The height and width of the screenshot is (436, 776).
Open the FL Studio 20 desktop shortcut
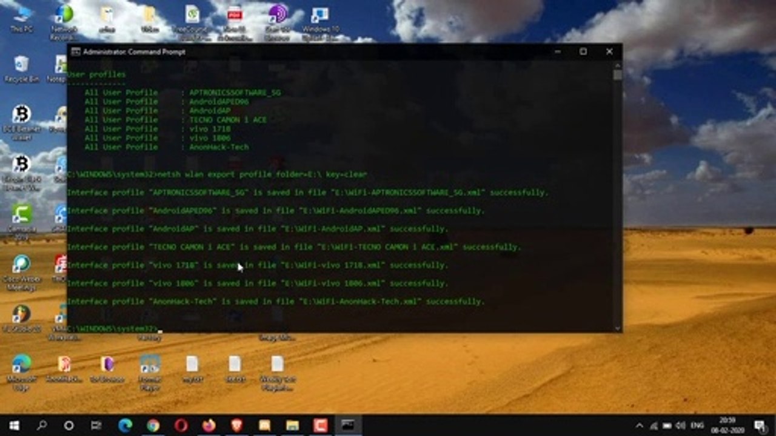click(x=21, y=318)
